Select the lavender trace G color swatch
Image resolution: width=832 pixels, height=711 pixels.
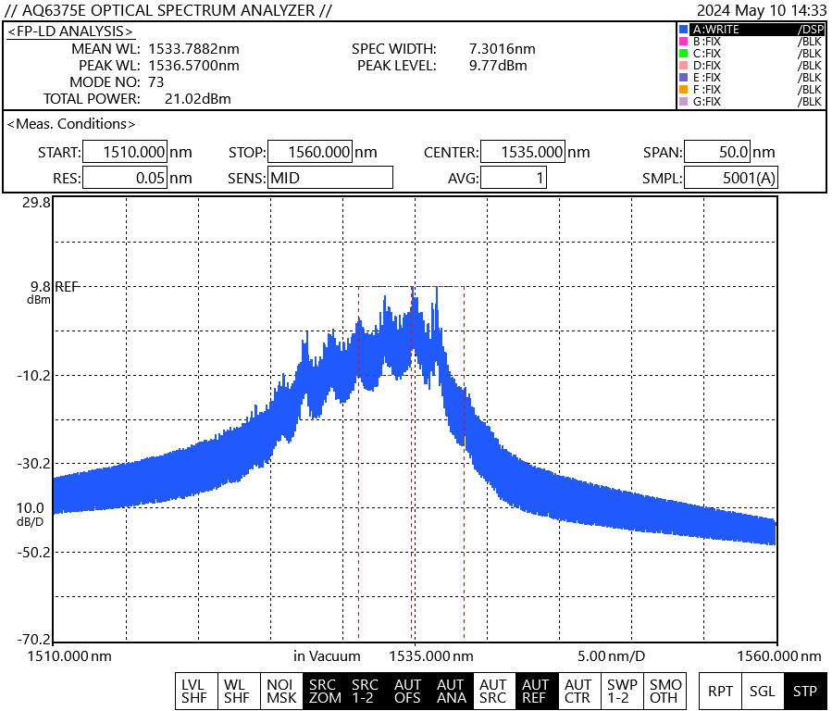tap(683, 101)
